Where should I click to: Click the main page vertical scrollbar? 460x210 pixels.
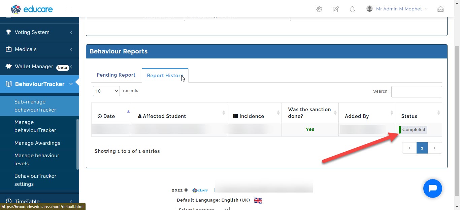pos(457,120)
